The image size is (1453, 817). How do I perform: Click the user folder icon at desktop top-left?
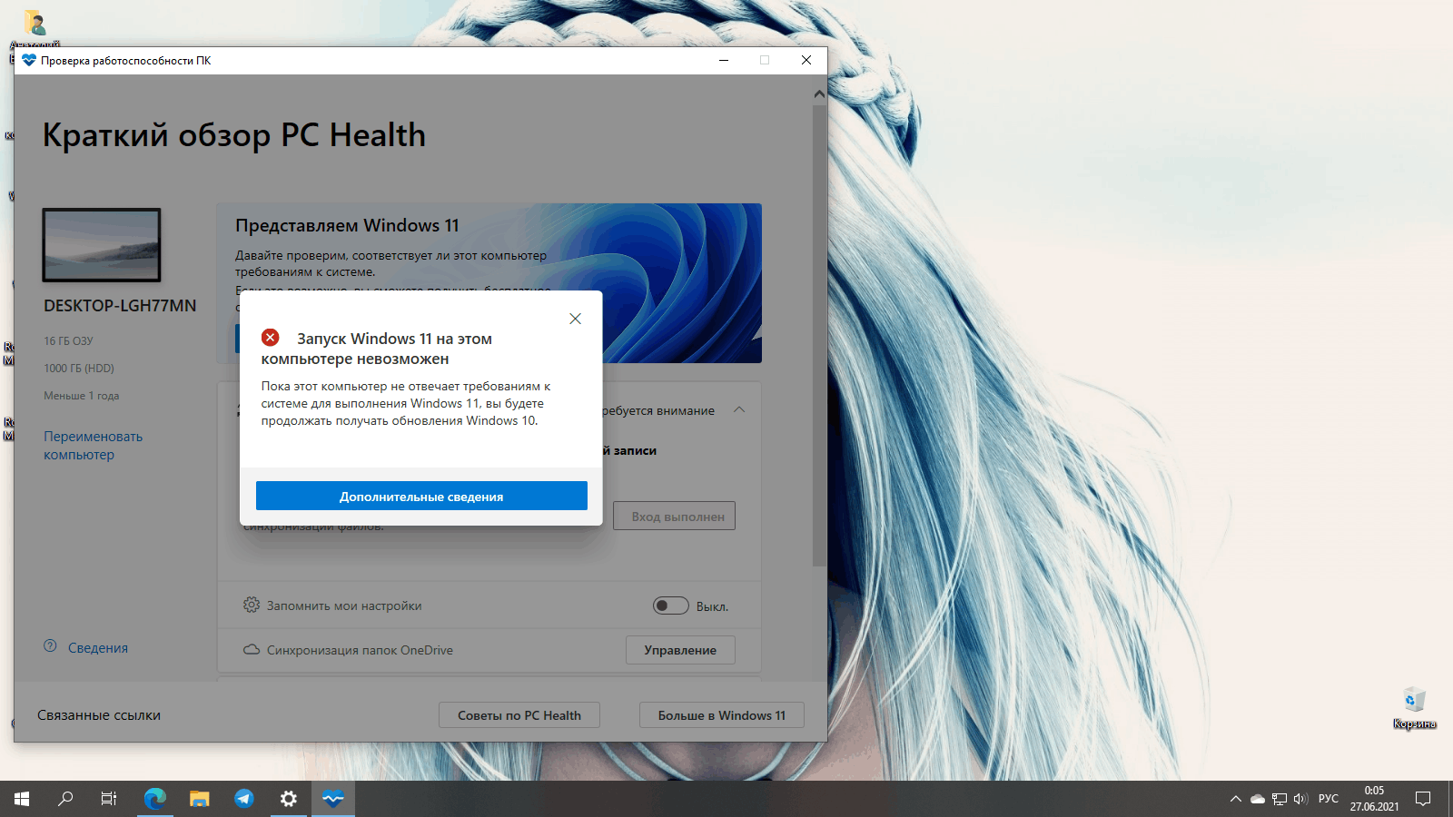[35, 23]
